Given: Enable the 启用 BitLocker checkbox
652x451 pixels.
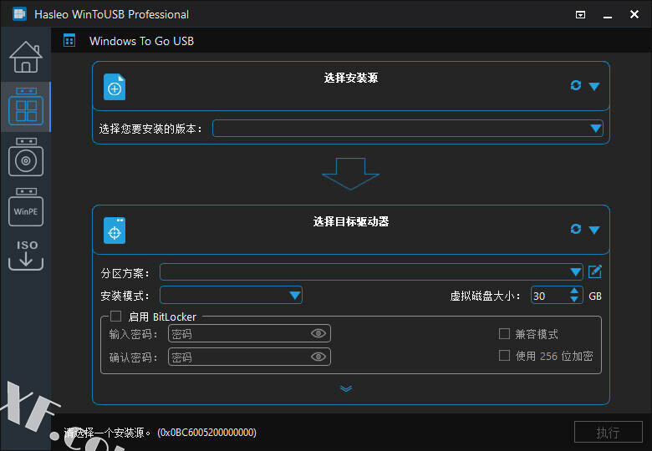Looking at the screenshot, I should pos(116,317).
